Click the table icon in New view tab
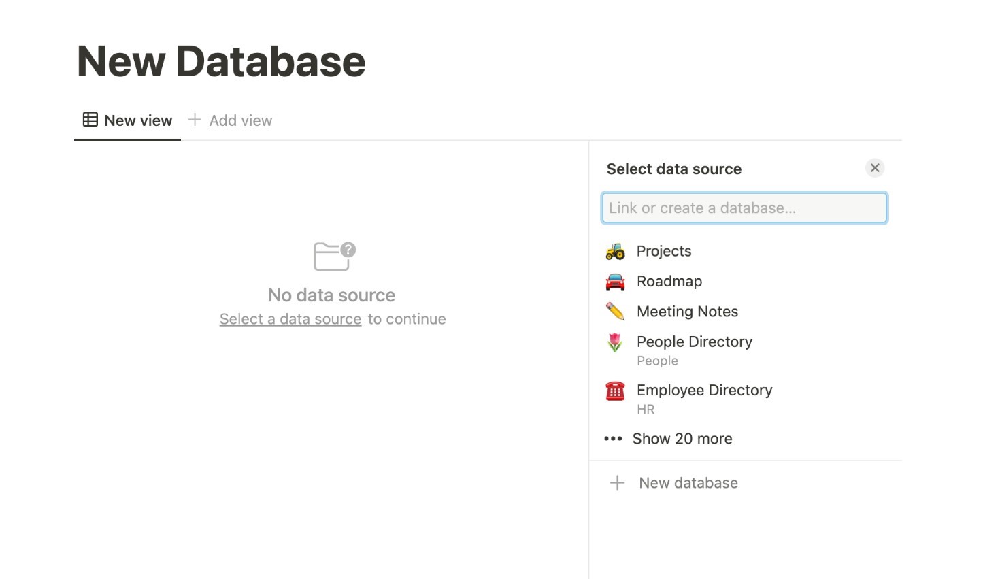983x579 pixels. (90, 120)
